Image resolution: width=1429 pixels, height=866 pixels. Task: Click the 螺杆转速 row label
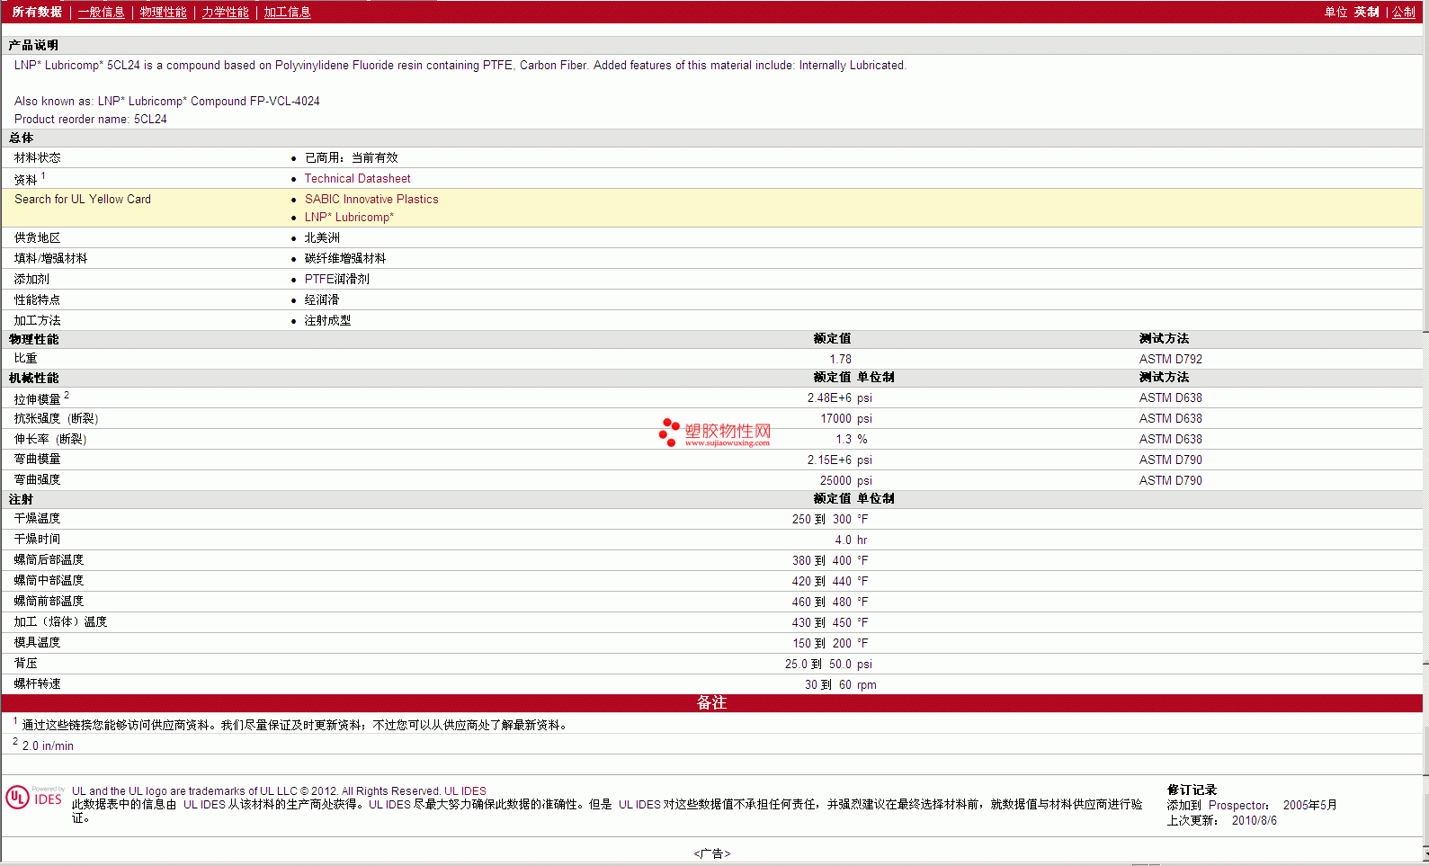(38, 684)
